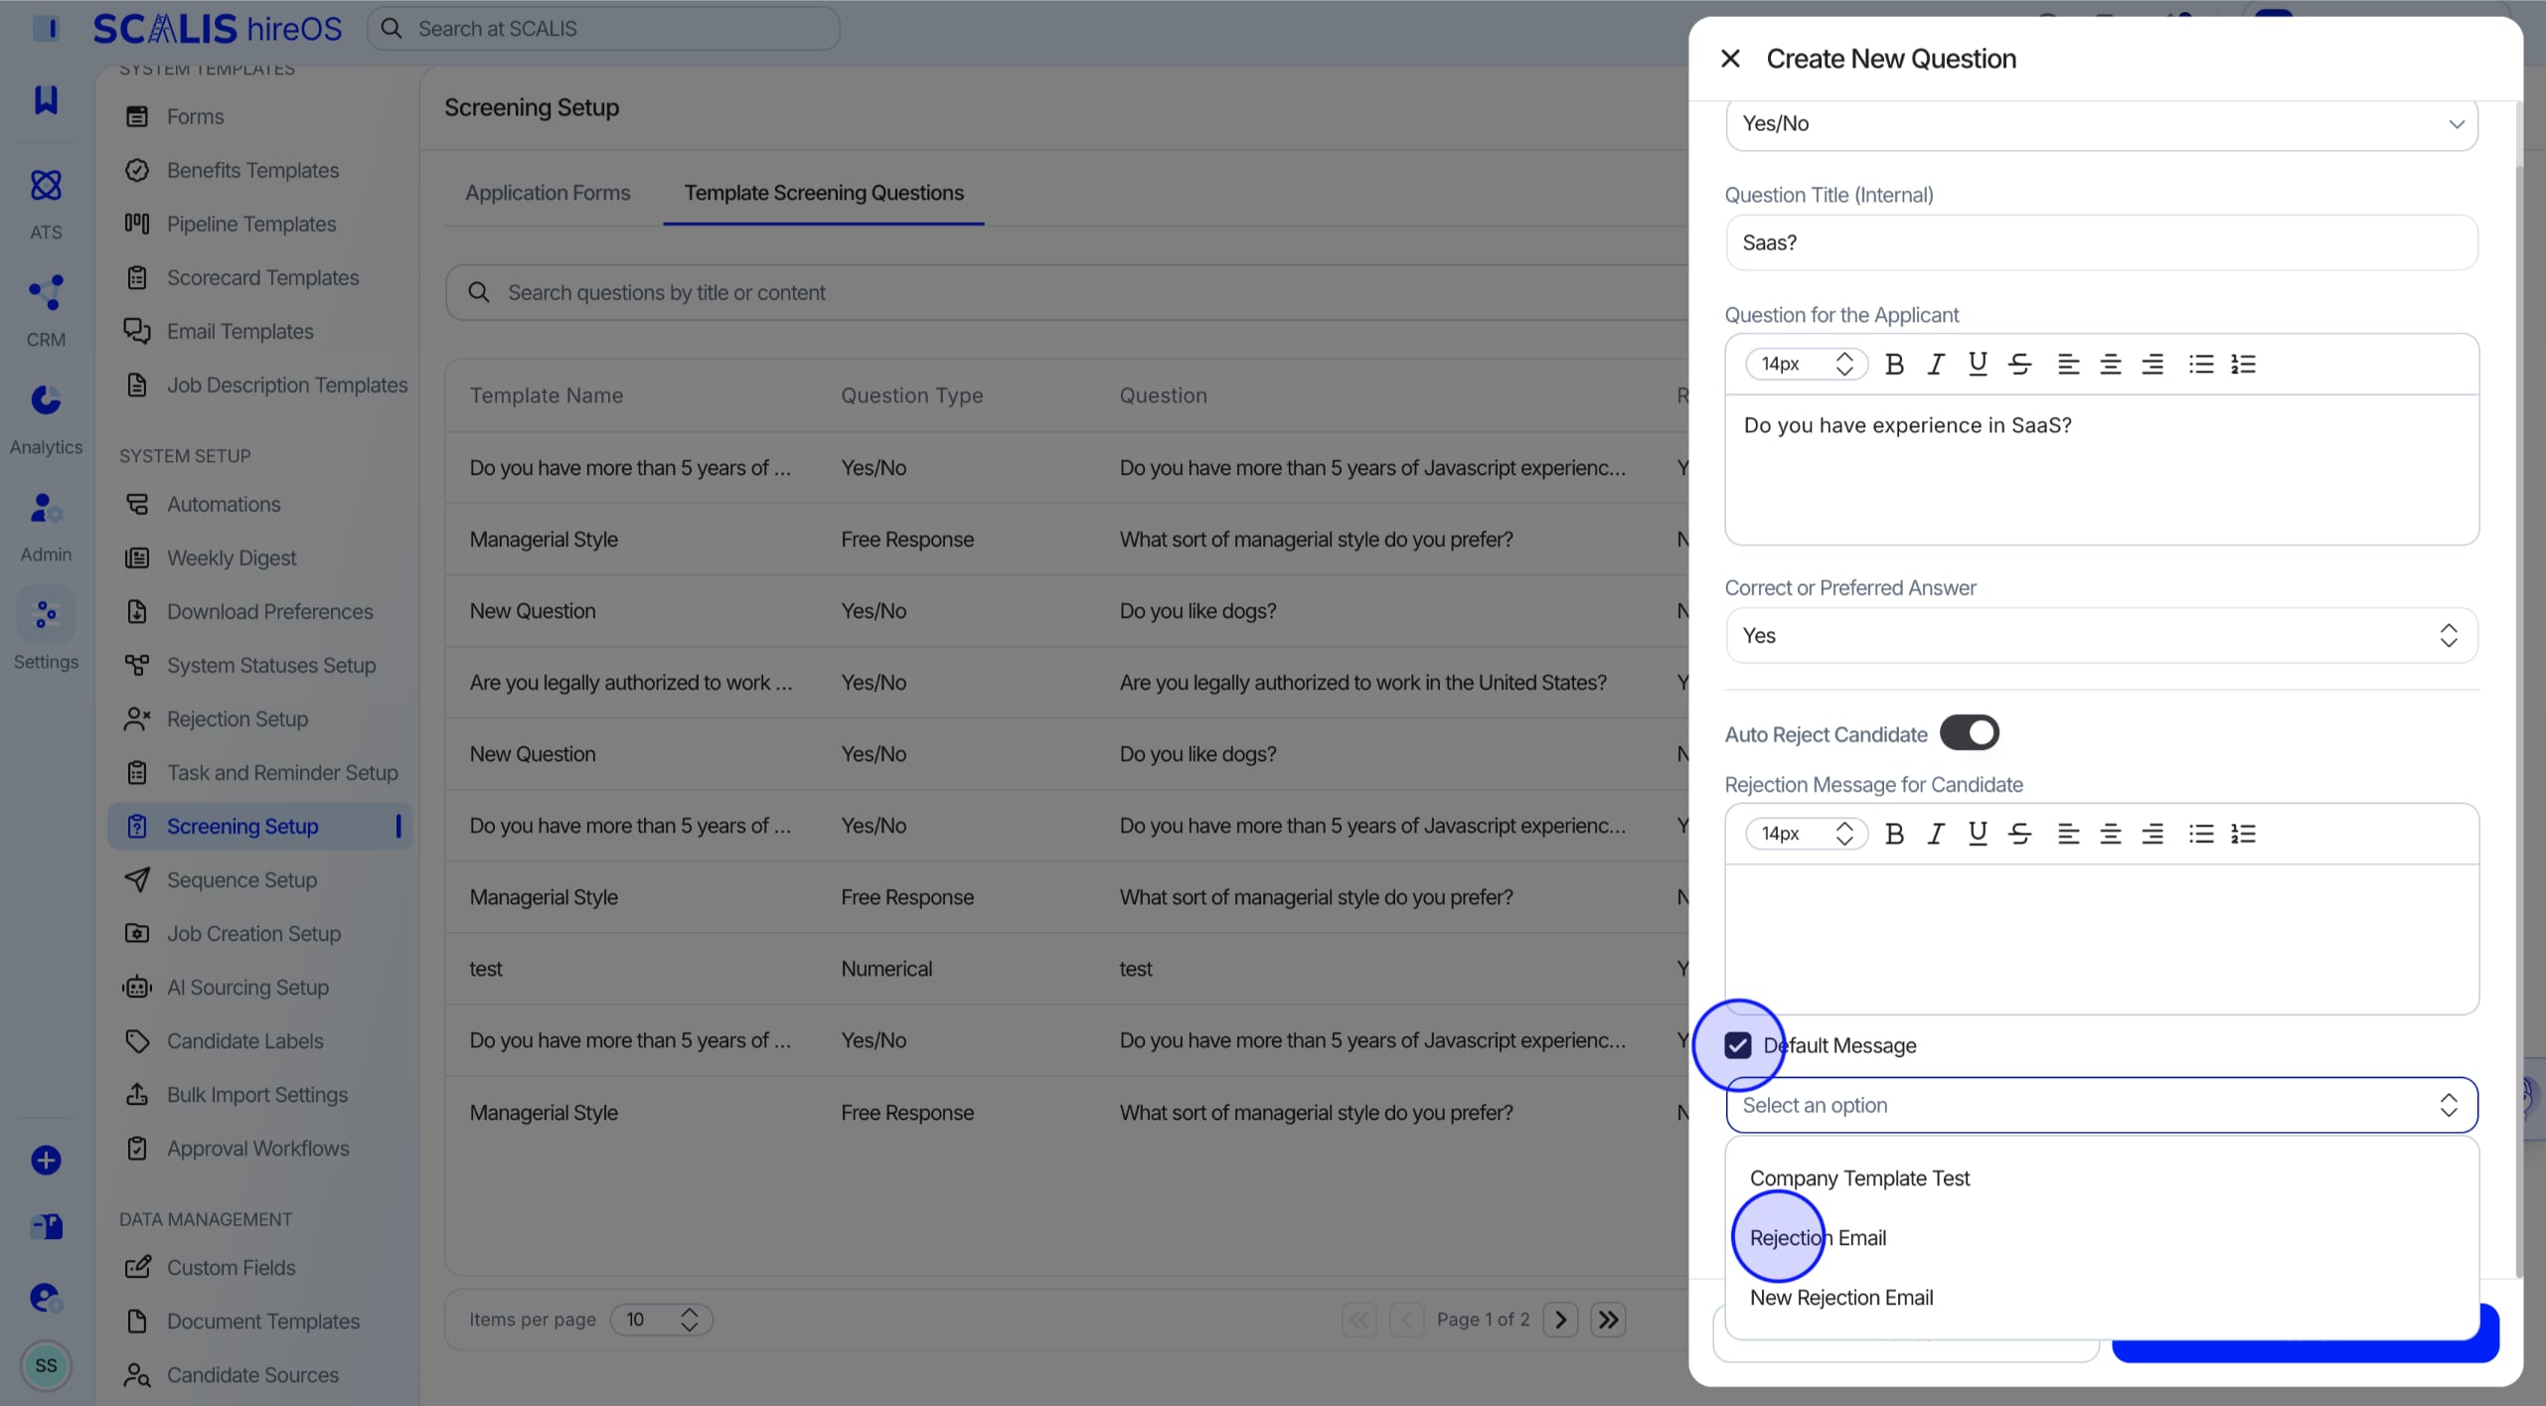Select Template Screening Questions tab
The width and height of the screenshot is (2546, 1406).
click(824, 193)
